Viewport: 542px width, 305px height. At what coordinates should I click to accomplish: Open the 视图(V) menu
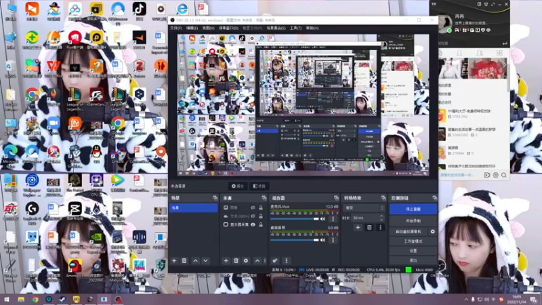208,28
